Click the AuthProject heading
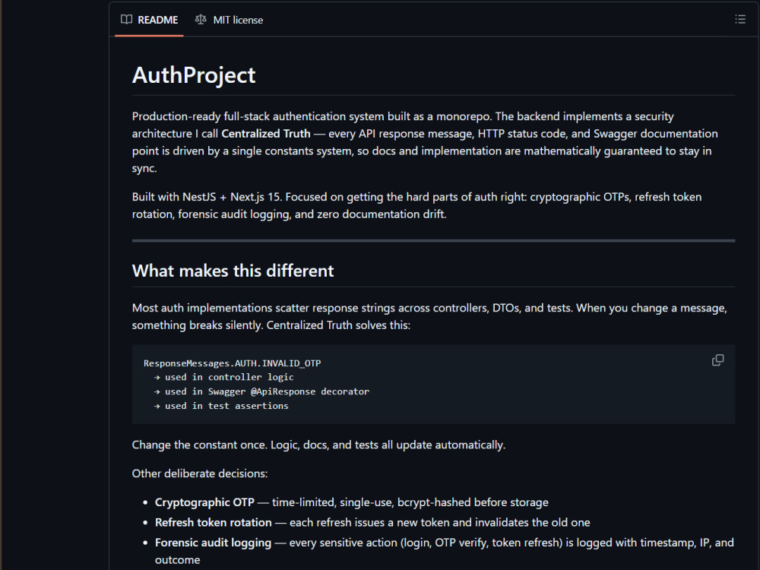Viewport: 760px width, 570px height. pyautogui.click(x=194, y=75)
